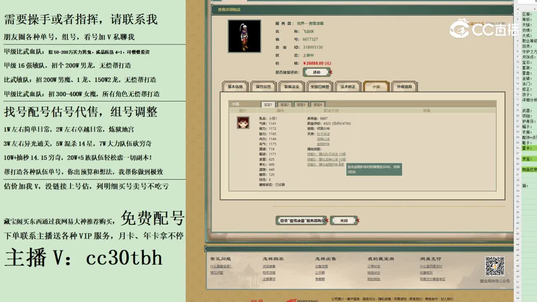Click the 金刚护体 talent link
Viewport: 537px width, 302px height.
pyautogui.click(x=323, y=144)
